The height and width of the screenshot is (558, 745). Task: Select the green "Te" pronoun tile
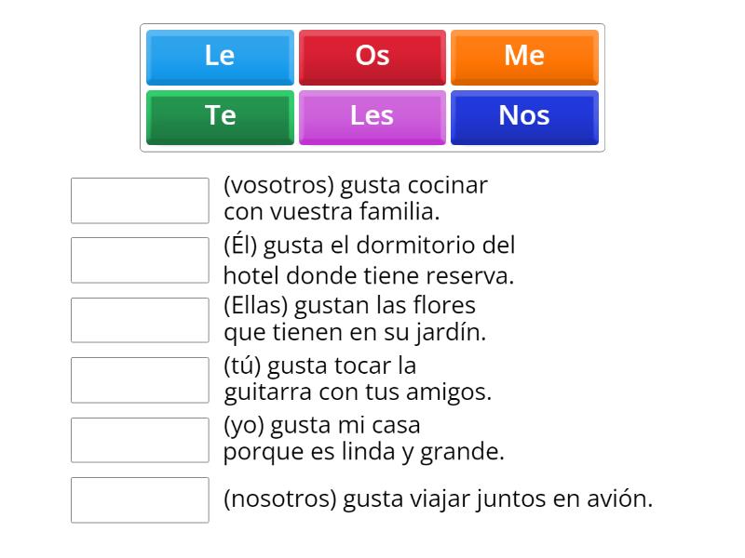click(x=219, y=115)
